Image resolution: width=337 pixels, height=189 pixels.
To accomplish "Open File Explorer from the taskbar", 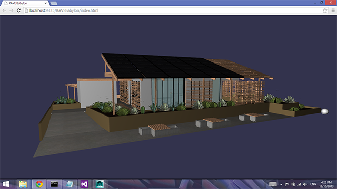I will (23, 184).
